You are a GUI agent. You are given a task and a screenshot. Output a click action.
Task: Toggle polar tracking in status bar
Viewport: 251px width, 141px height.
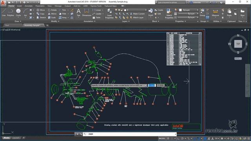coord(182,138)
